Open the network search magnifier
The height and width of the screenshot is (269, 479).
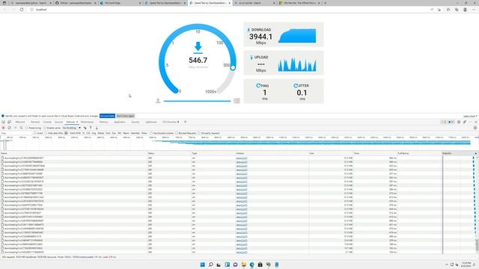[x=21, y=128]
